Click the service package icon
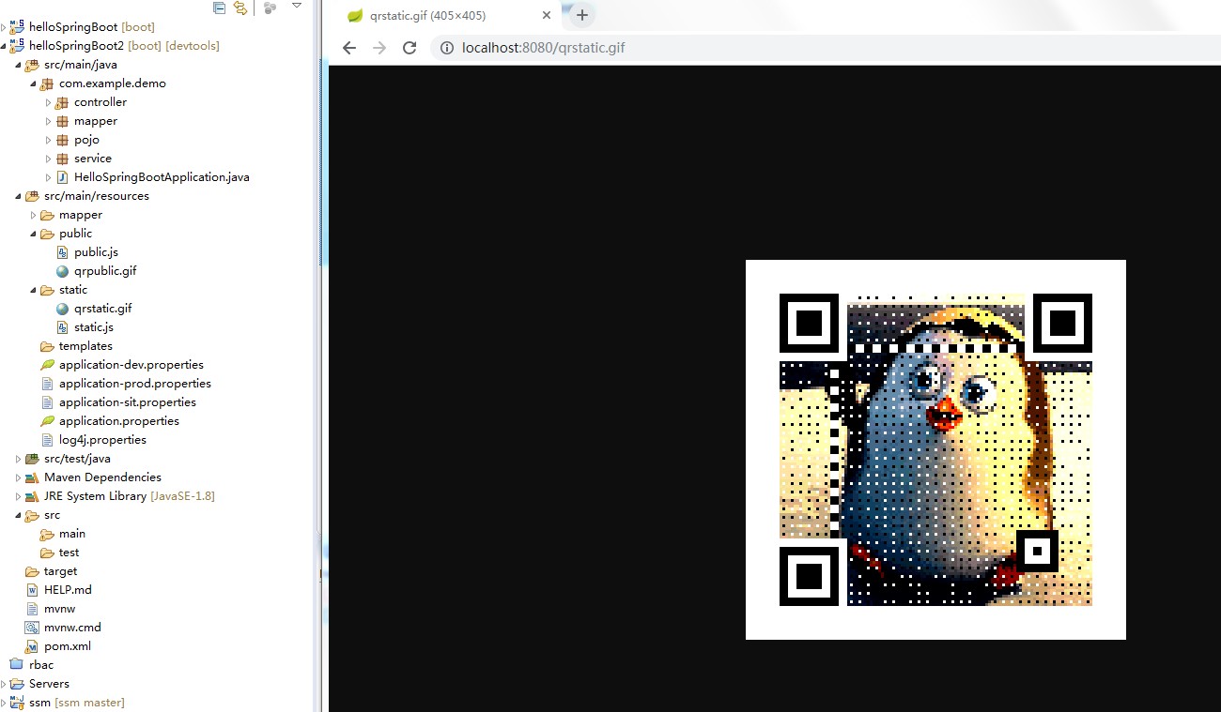 click(62, 159)
